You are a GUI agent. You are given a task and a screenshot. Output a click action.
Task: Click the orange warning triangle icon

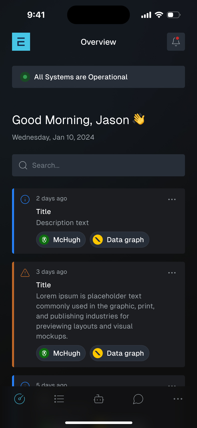(25, 273)
